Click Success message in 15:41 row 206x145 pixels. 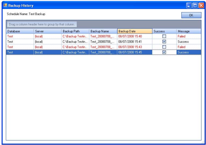(189, 42)
